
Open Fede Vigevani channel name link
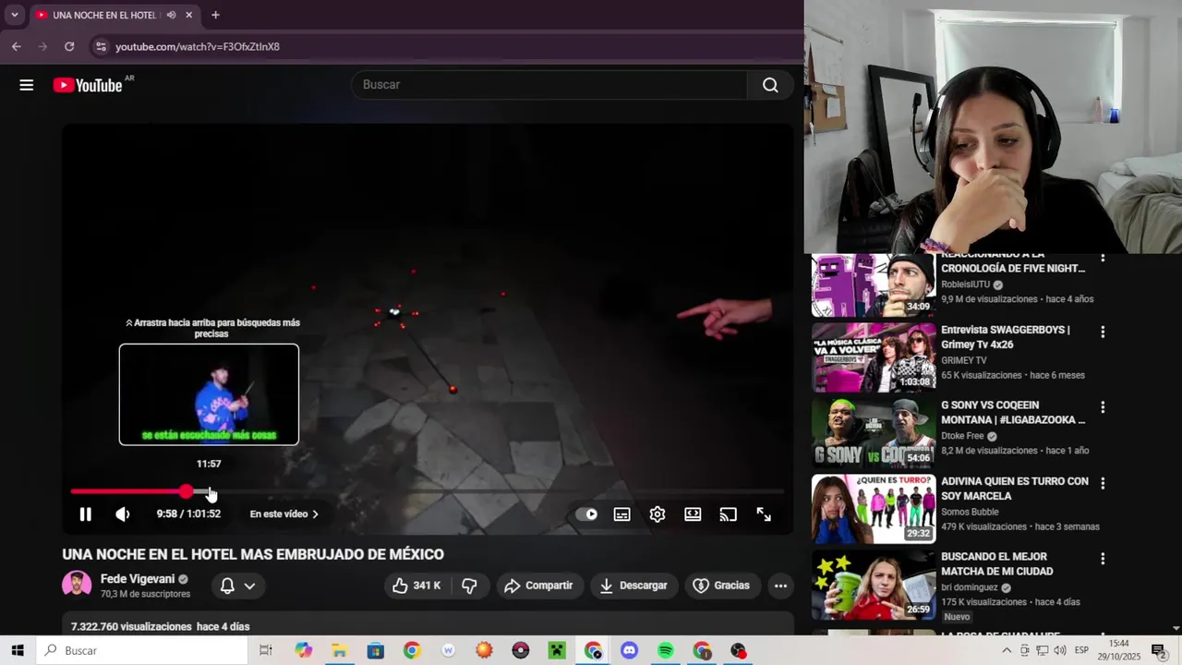138,579
